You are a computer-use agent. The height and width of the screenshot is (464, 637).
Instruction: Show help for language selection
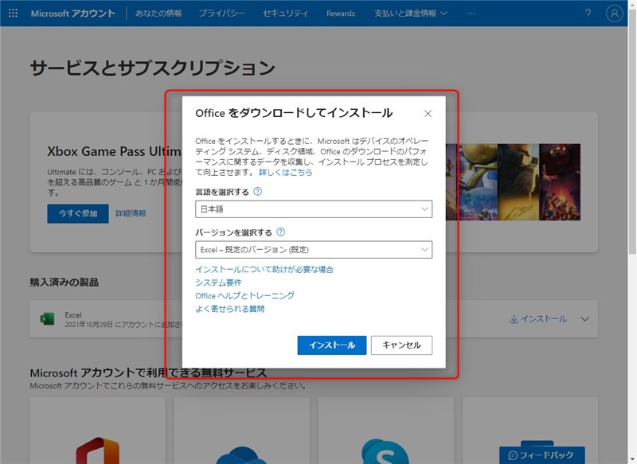click(257, 192)
